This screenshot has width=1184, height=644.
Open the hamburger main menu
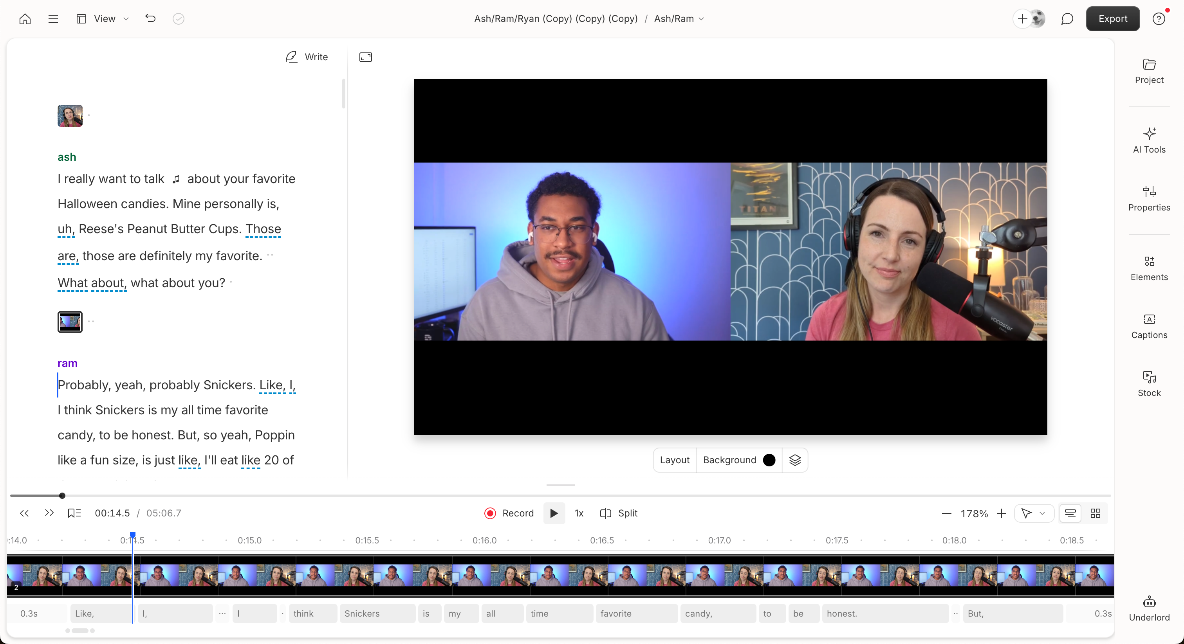click(53, 19)
